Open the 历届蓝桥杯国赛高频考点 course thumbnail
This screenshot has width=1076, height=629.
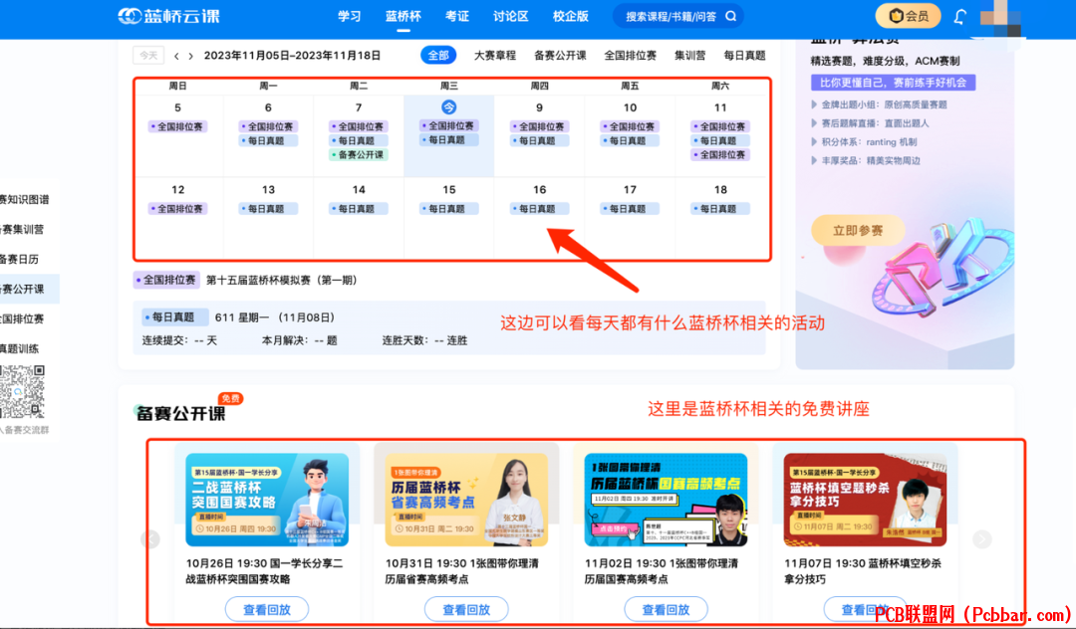666,500
